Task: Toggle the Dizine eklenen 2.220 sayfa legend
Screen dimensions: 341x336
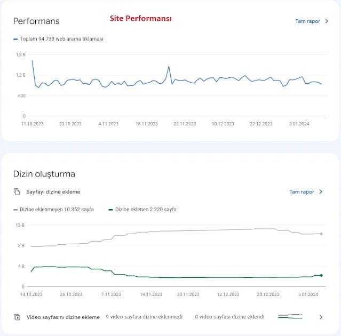Action: click(142, 210)
